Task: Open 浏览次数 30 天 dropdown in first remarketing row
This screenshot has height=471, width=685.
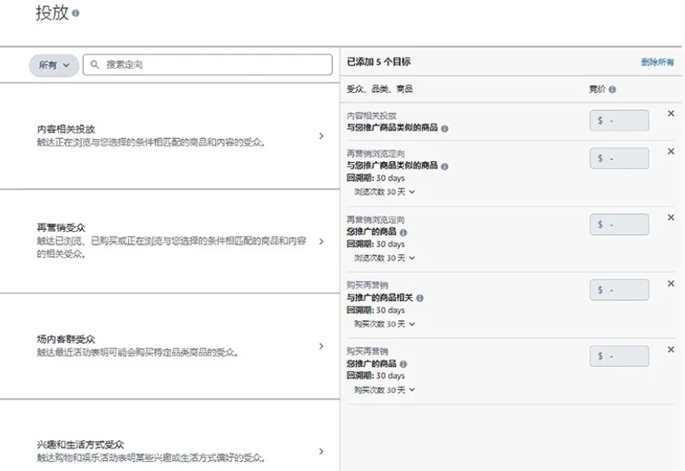Action: click(x=384, y=192)
